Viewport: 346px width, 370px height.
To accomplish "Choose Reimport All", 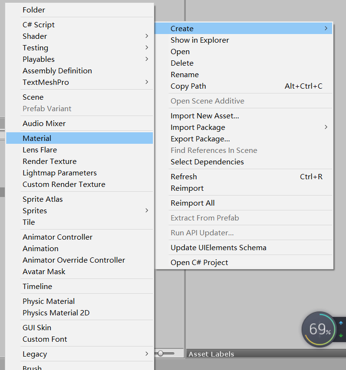I will tap(244, 203).
